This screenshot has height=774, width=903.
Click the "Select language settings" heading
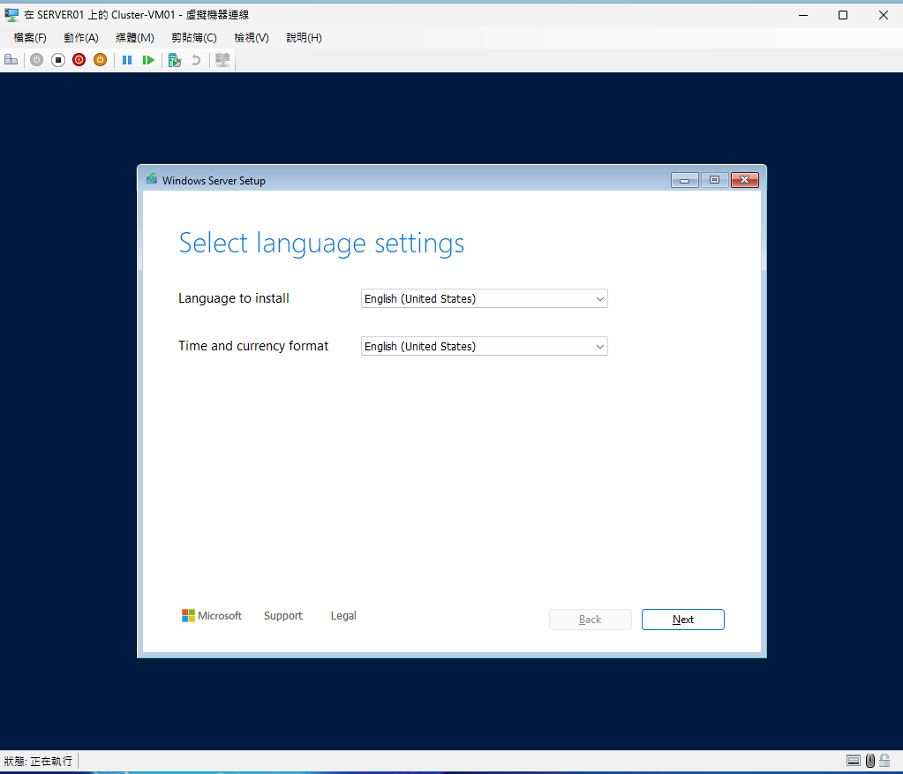click(x=321, y=244)
